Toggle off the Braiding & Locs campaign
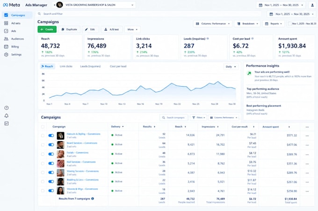This screenshot has height=211, width=318. point(51,182)
